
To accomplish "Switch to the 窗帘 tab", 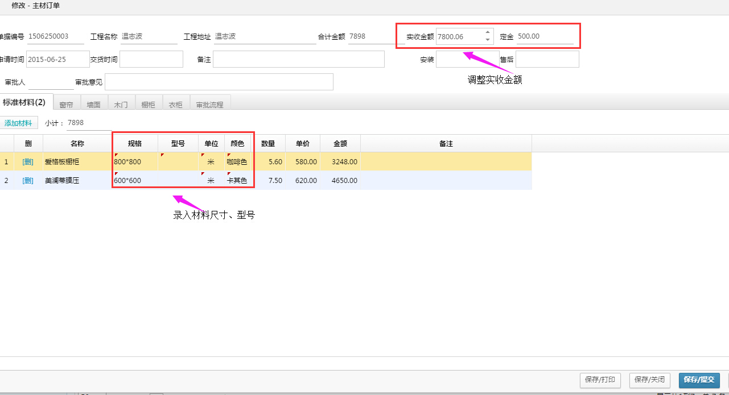I will click(x=67, y=104).
